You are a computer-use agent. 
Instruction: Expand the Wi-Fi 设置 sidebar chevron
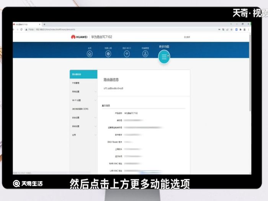pos(95,100)
